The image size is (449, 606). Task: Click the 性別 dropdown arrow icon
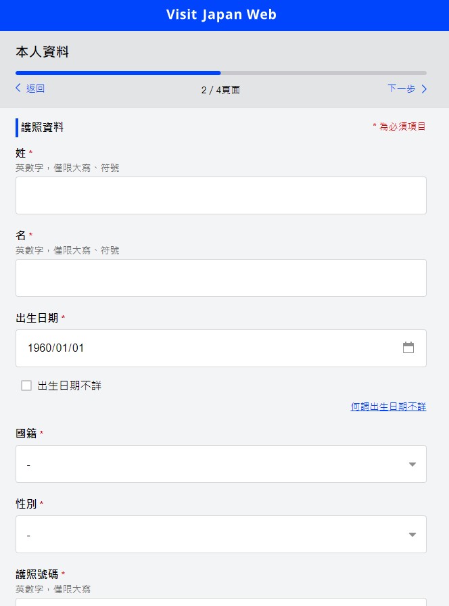coord(412,534)
